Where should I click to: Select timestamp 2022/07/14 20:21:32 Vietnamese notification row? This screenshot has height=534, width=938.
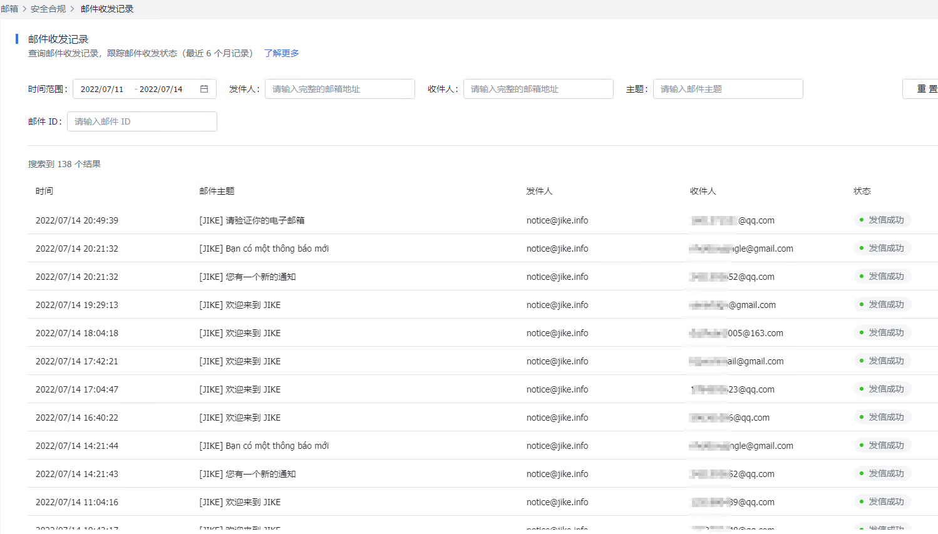pyautogui.click(x=77, y=249)
